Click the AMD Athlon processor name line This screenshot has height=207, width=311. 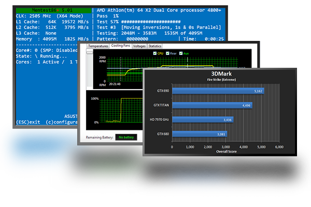click(x=159, y=10)
